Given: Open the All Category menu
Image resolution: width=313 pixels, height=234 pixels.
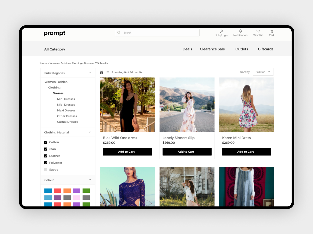Looking at the screenshot, I should (55, 49).
